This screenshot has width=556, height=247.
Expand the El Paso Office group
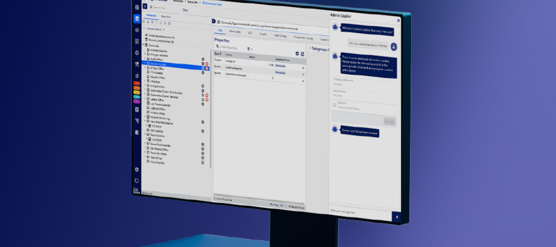tap(145, 67)
